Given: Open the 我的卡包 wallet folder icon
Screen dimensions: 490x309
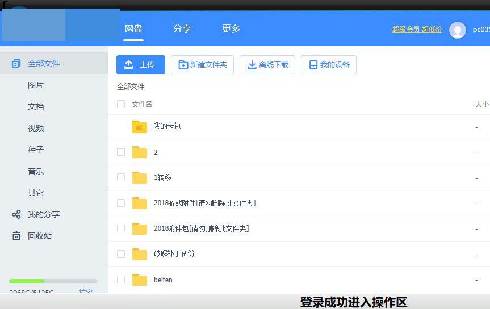Looking at the screenshot, I should pyautogui.click(x=139, y=127).
